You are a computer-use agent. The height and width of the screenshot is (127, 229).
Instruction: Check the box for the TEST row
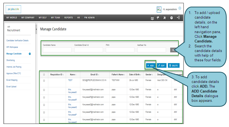click(44, 80)
